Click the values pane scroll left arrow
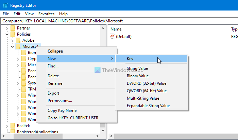 [111, 136]
